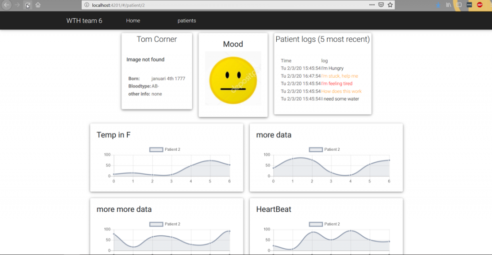Click the Mood card heading
The image size is (492, 255).
(233, 44)
